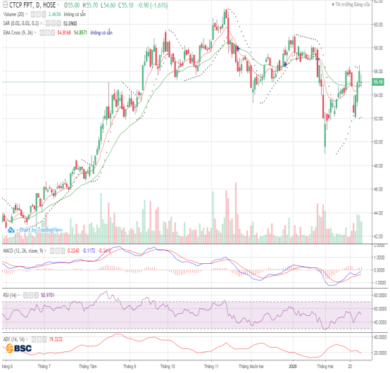Viewport: 390px width, 373px height.
Task: Open settings for the SAR (0.02, 0.02, 0.2) indicator
Action: [53, 23]
